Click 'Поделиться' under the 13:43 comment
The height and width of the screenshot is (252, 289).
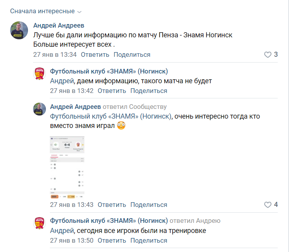(149, 205)
